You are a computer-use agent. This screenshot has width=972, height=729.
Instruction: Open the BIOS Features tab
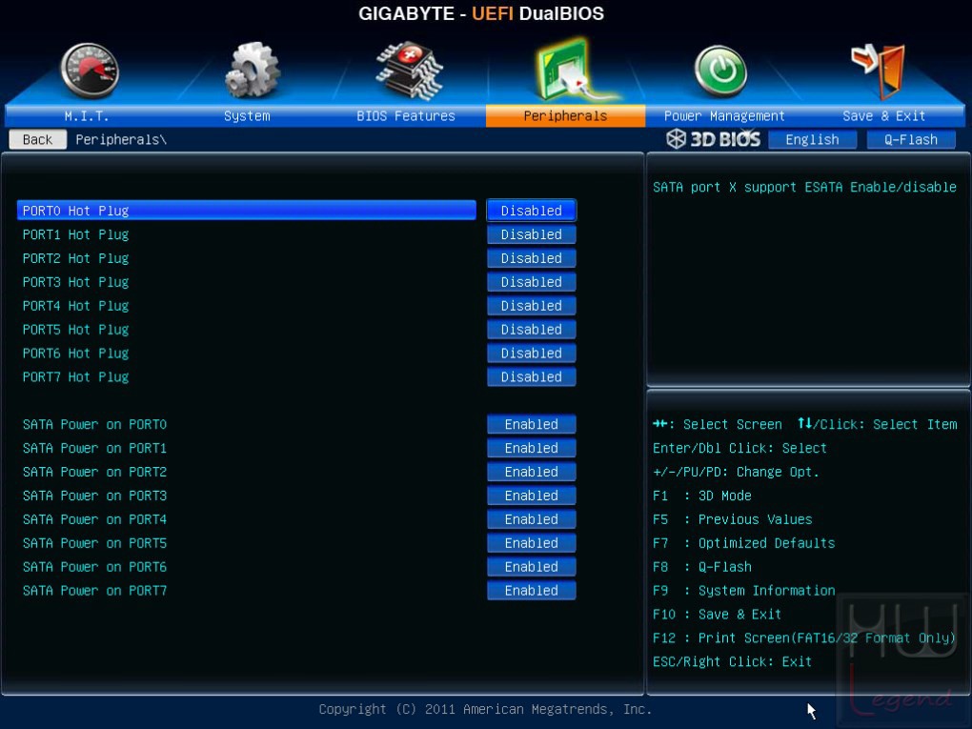406,116
